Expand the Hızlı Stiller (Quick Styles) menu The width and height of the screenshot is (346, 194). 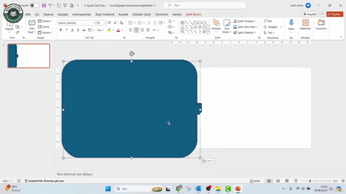227,26
